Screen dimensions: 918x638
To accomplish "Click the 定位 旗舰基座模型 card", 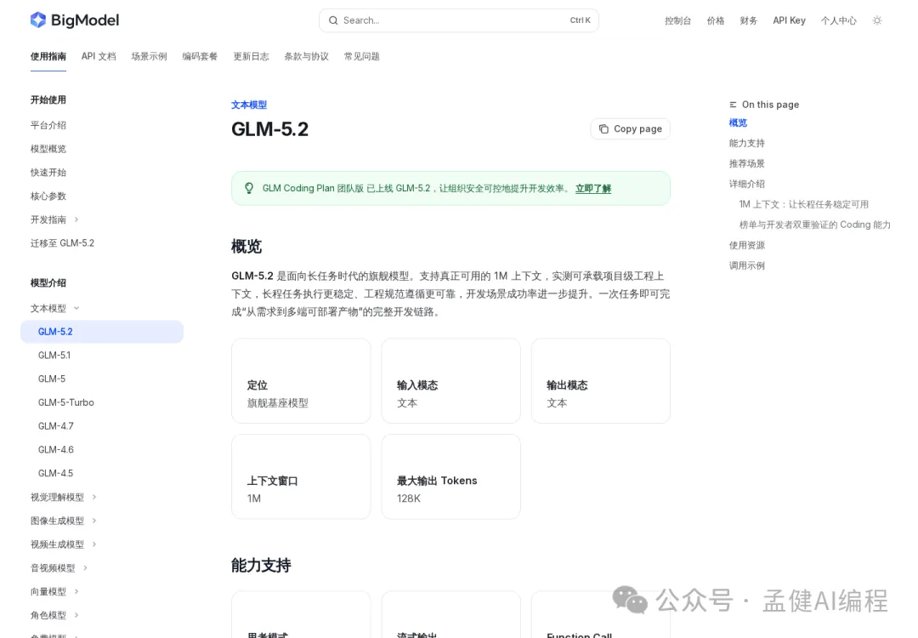I will 301,381.
